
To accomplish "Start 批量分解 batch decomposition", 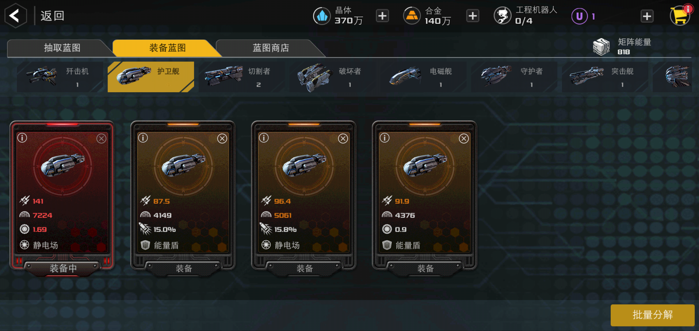I will pos(652,315).
